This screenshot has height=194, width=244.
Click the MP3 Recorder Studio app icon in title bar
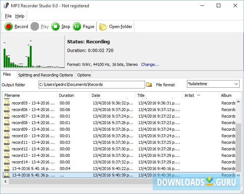point(6,5)
